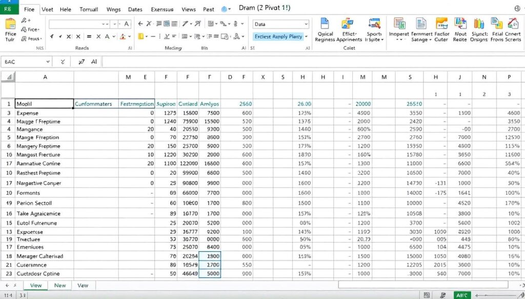Select the Optical Reginess icon in the ribbon
The height and width of the screenshot is (299, 525).
[x=324, y=28]
